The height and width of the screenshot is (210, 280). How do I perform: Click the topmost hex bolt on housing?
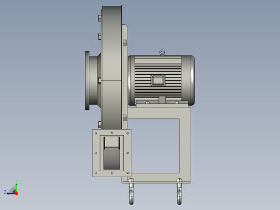pos(100,18)
